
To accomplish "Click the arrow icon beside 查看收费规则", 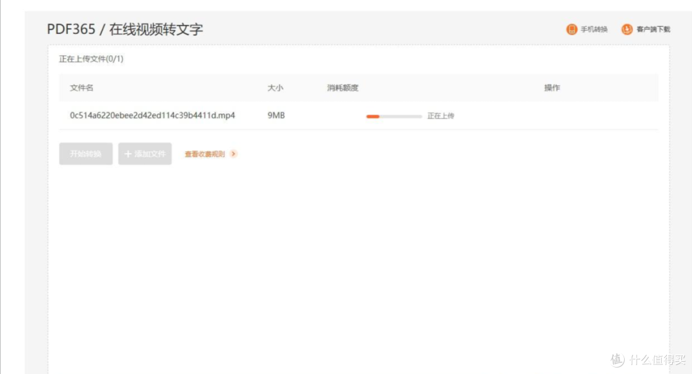I will pos(233,154).
